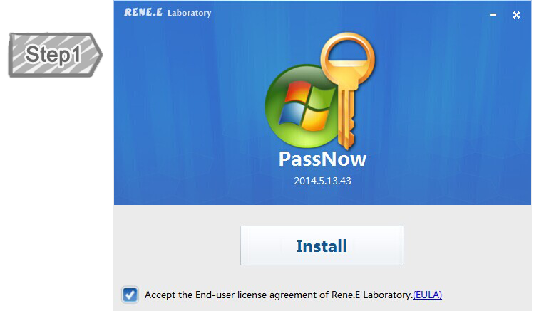Click the PassNow product title
Screen dimensions: 539x311
point(322,159)
